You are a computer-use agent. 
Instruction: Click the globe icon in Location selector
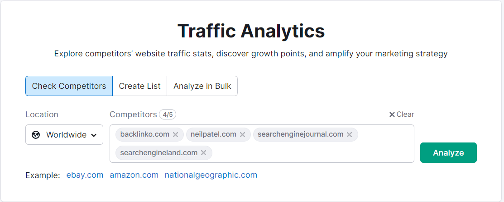tap(36, 135)
